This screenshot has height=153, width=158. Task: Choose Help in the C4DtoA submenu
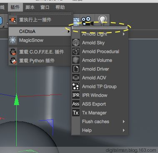pos(100,130)
